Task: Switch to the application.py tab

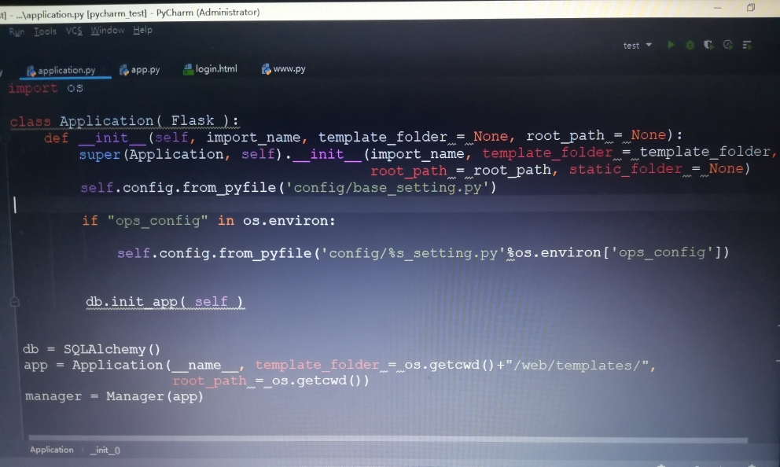Action: (x=61, y=70)
